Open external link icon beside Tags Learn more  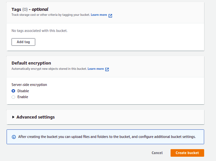[x=110, y=15]
